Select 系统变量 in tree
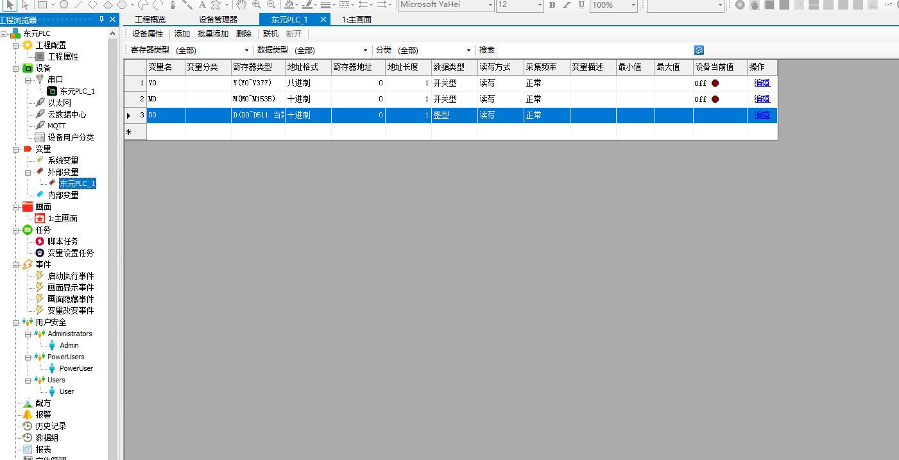 tap(63, 160)
